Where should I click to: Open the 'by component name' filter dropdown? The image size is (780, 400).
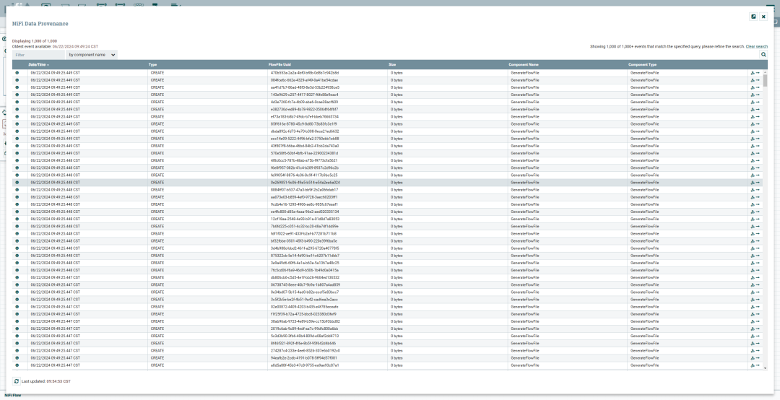click(92, 55)
